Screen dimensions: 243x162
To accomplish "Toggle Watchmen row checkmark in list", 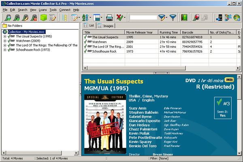I will click(85, 42).
